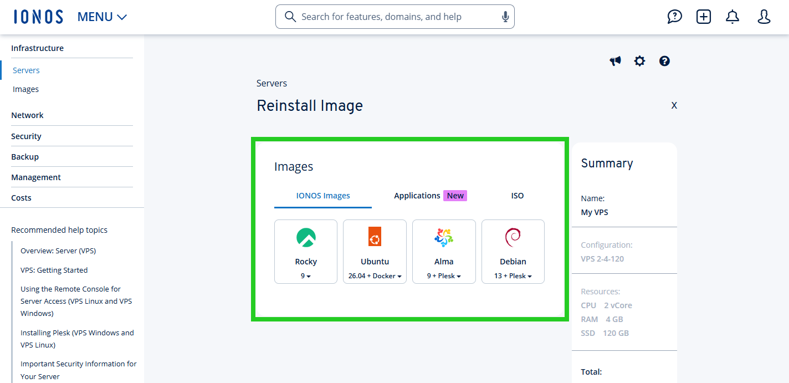
Task: Click the microphone voice search icon
Action: coord(505,17)
